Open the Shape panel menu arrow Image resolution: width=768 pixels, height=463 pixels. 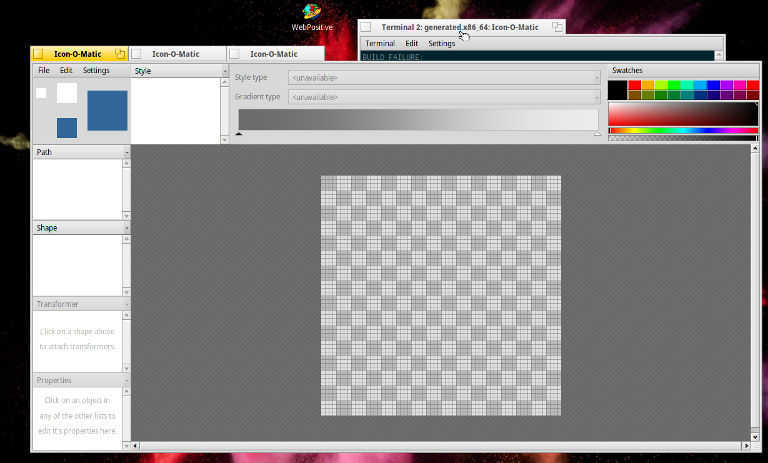pyautogui.click(x=127, y=228)
